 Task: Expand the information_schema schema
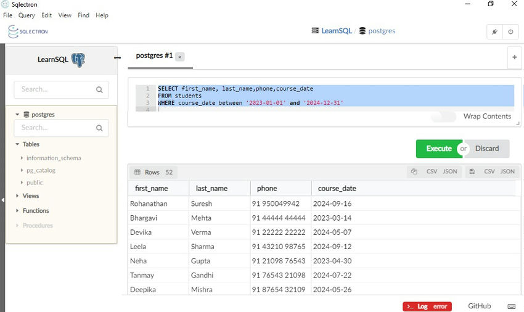22,158
